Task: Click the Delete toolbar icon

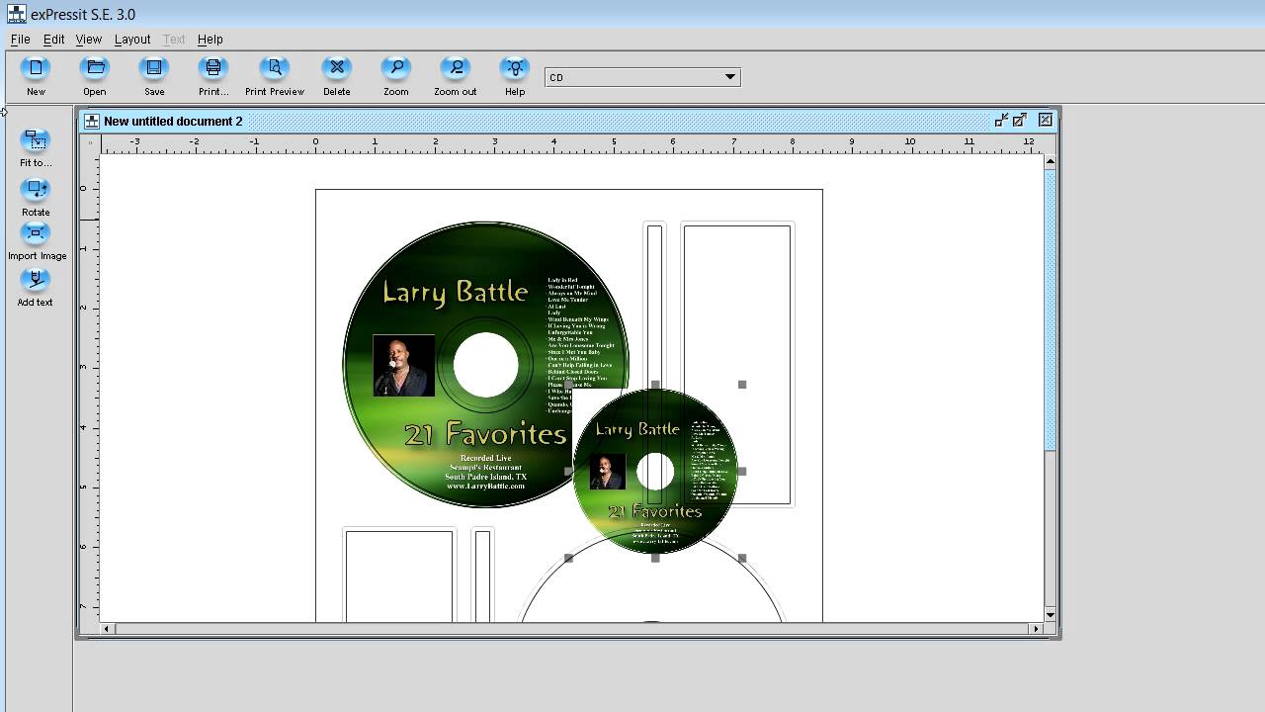Action: 337,67
